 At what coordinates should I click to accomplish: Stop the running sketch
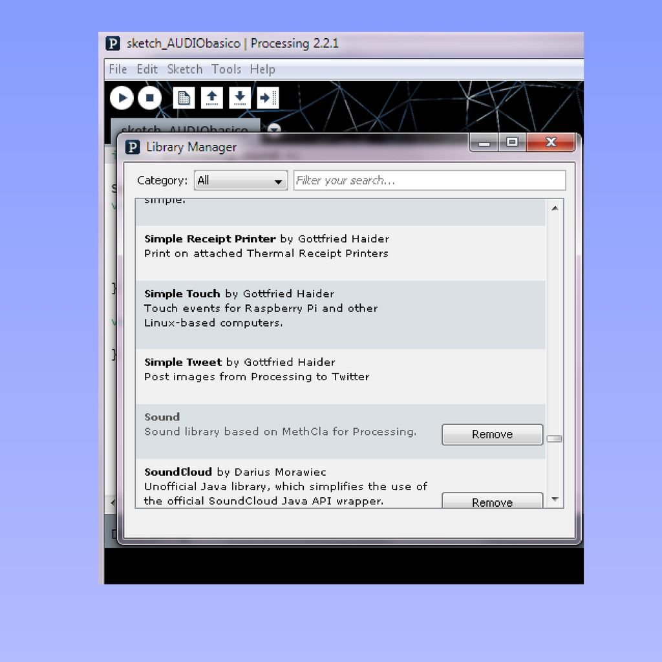coord(149,98)
